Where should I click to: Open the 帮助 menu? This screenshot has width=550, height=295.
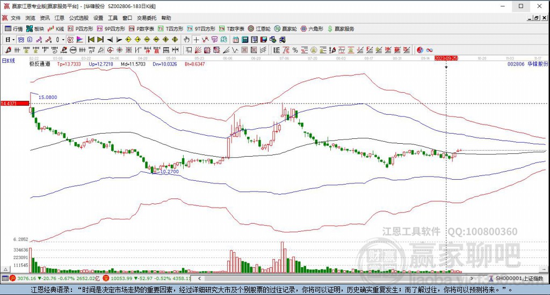click(x=166, y=18)
